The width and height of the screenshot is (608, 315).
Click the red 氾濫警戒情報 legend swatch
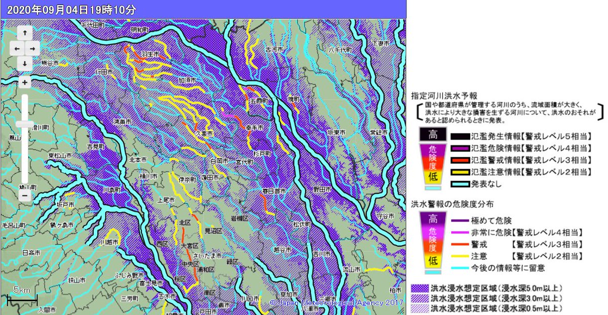click(x=460, y=160)
